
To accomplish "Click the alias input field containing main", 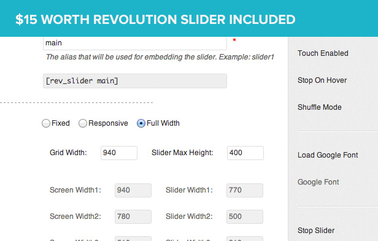I will point(135,43).
